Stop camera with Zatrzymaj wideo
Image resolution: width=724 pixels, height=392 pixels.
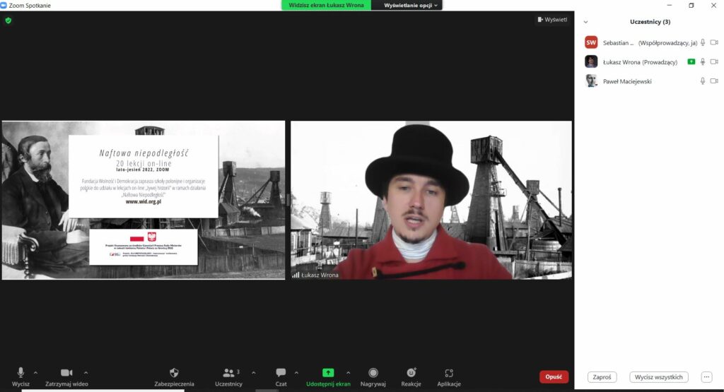[66, 373]
